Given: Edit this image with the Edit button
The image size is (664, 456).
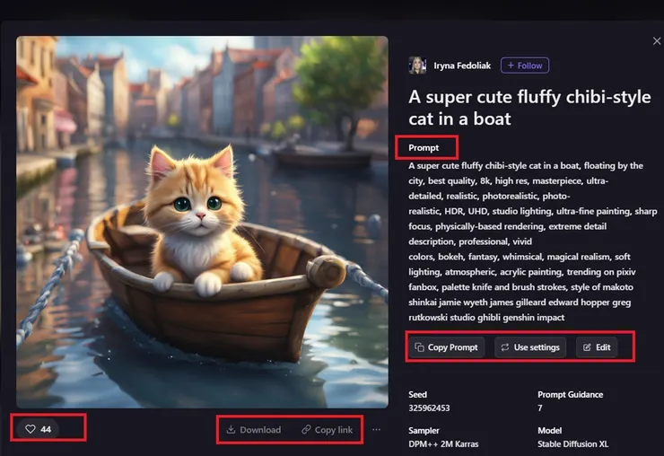Looking at the screenshot, I should [597, 347].
